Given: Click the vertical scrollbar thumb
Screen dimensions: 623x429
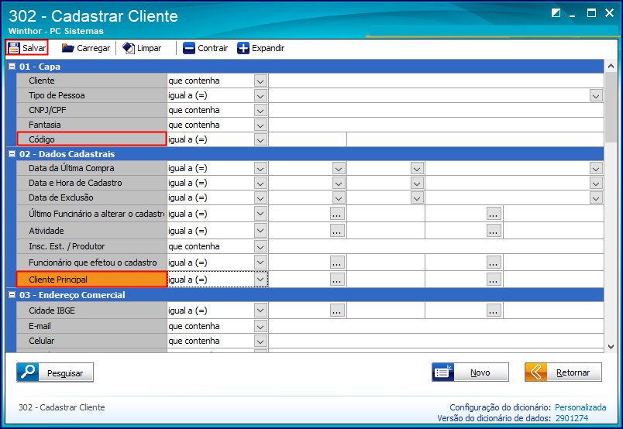Looking at the screenshot, I should click(611, 106).
